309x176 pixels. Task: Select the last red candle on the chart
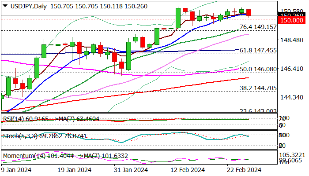point(249,13)
